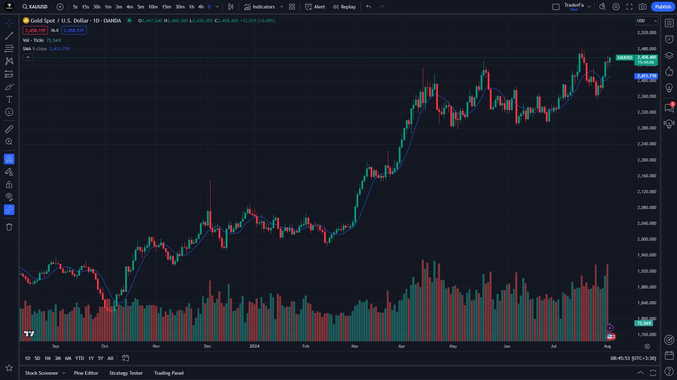
Task: Select the text annotation tool
Action: pyautogui.click(x=9, y=99)
